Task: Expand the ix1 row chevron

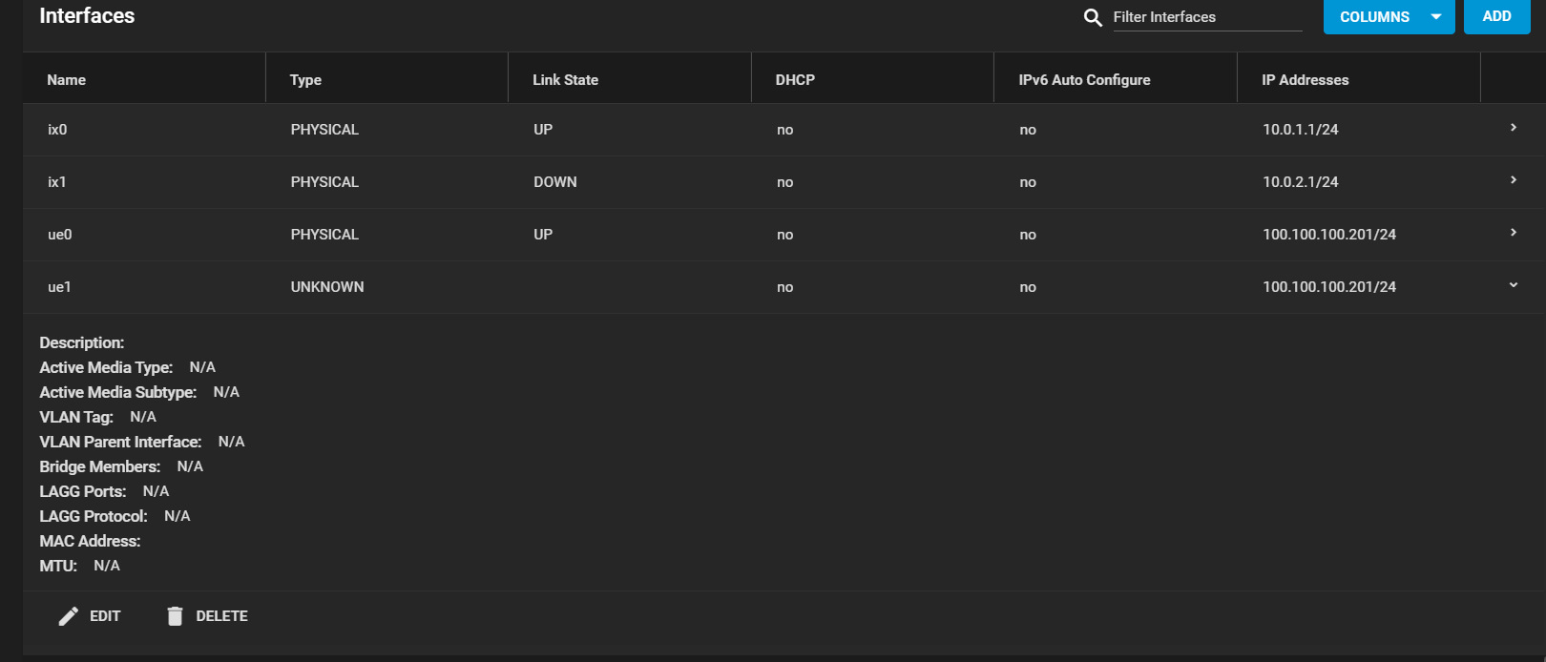Action: 1514,180
